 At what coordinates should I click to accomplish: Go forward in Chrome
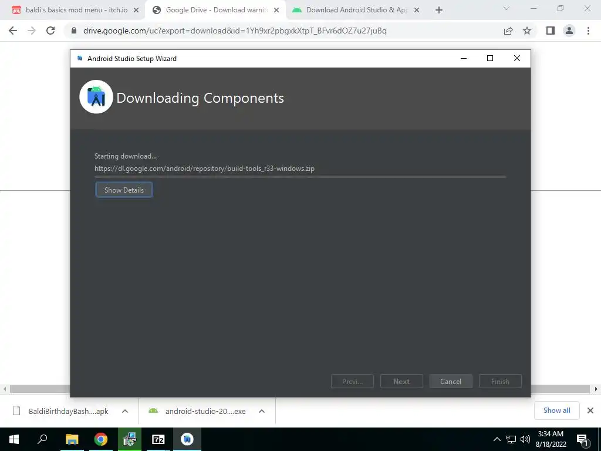[x=32, y=31]
